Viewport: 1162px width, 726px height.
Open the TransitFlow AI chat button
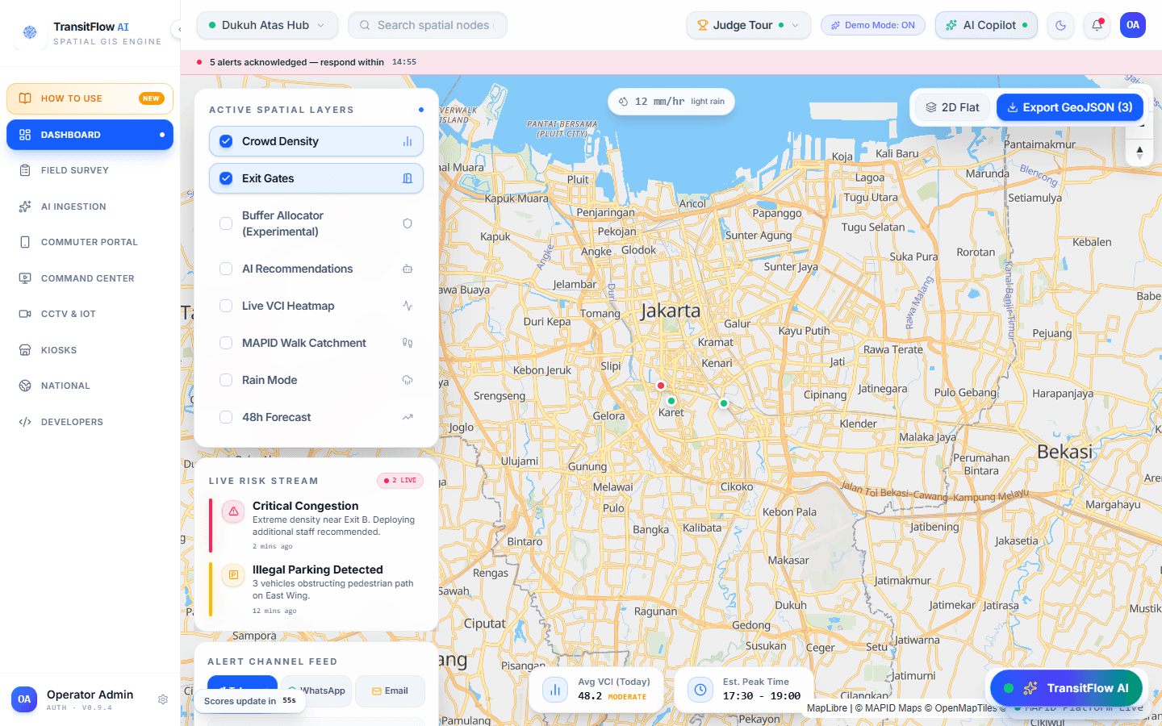click(x=1066, y=688)
